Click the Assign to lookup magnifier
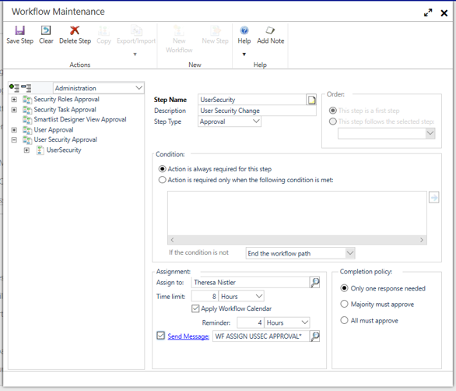This screenshot has height=391, width=456. pyautogui.click(x=315, y=283)
